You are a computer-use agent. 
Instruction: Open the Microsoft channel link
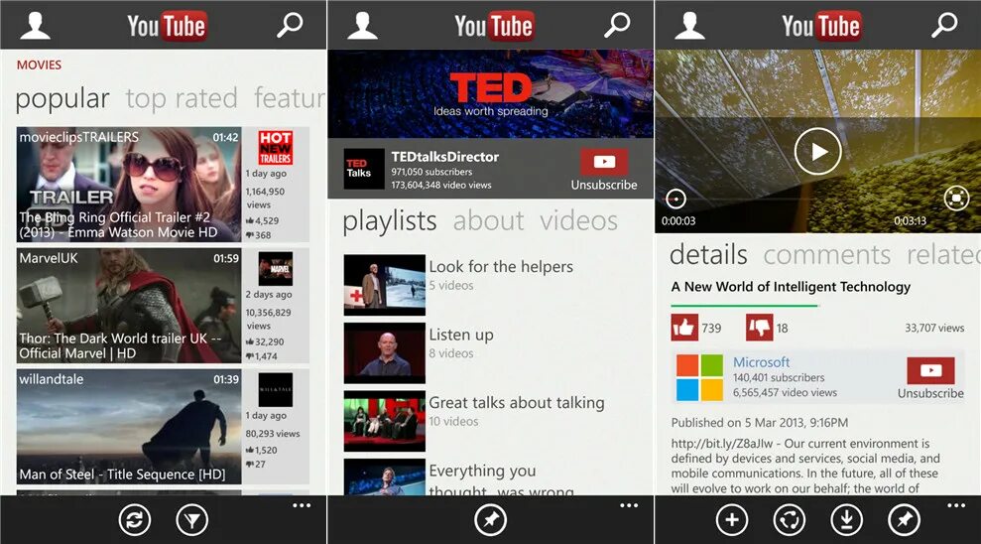[761, 362]
